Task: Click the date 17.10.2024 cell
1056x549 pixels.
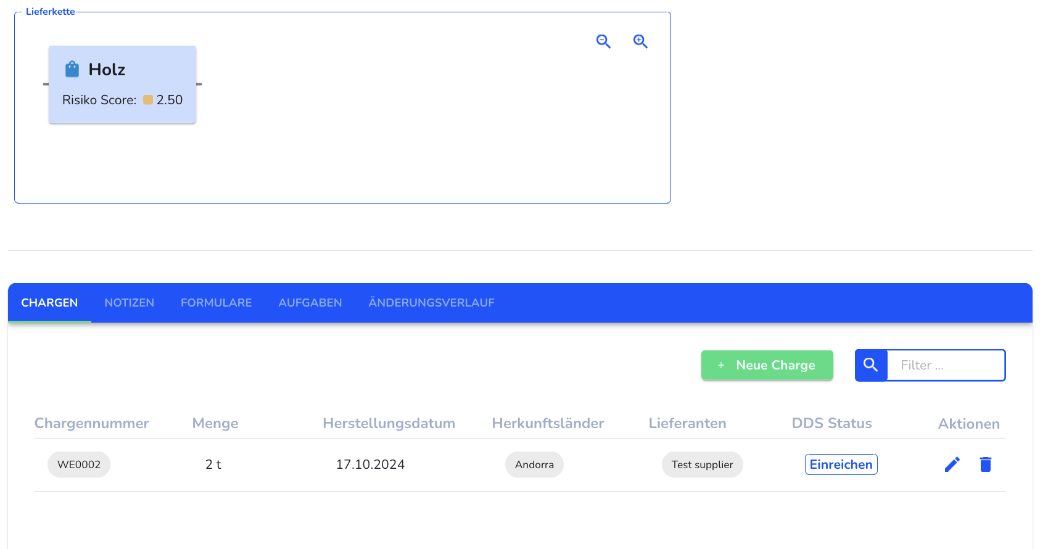Action: pos(371,464)
